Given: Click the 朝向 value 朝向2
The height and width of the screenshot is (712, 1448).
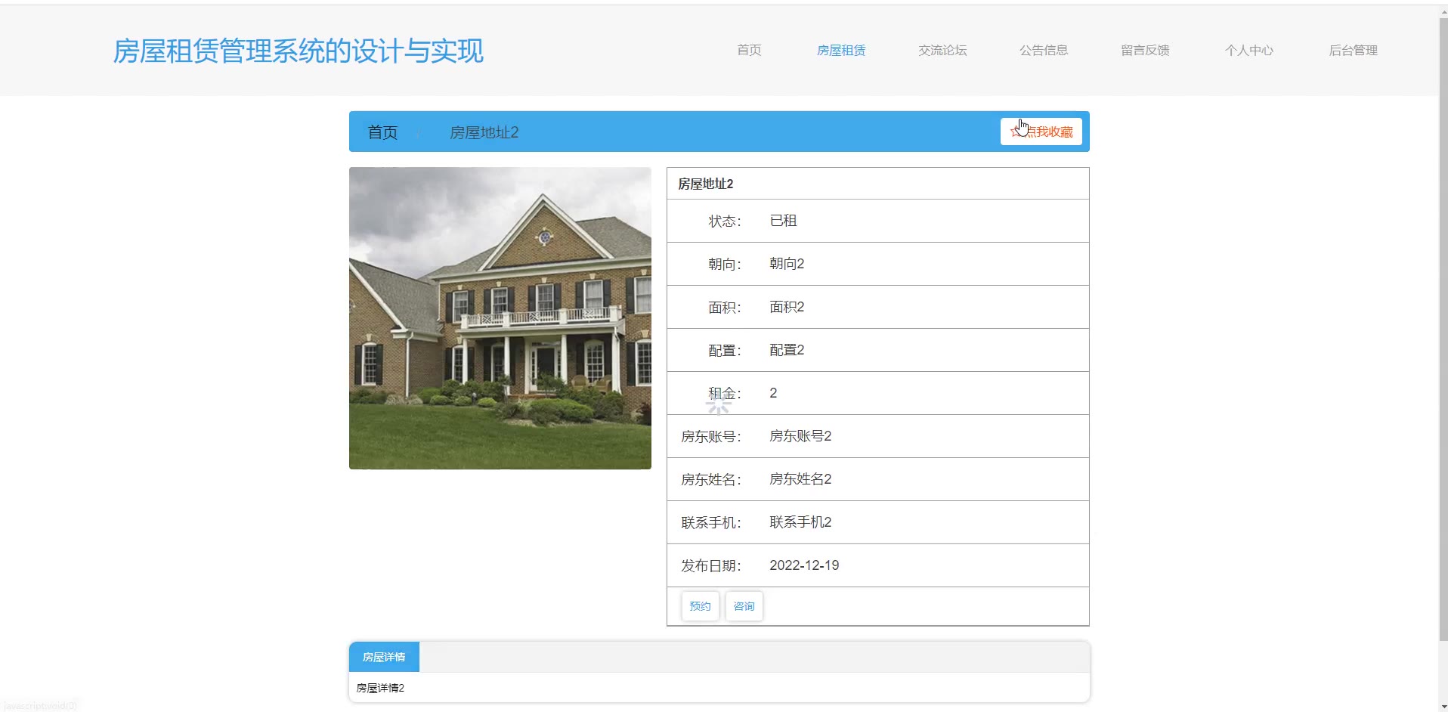Looking at the screenshot, I should tap(787, 264).
